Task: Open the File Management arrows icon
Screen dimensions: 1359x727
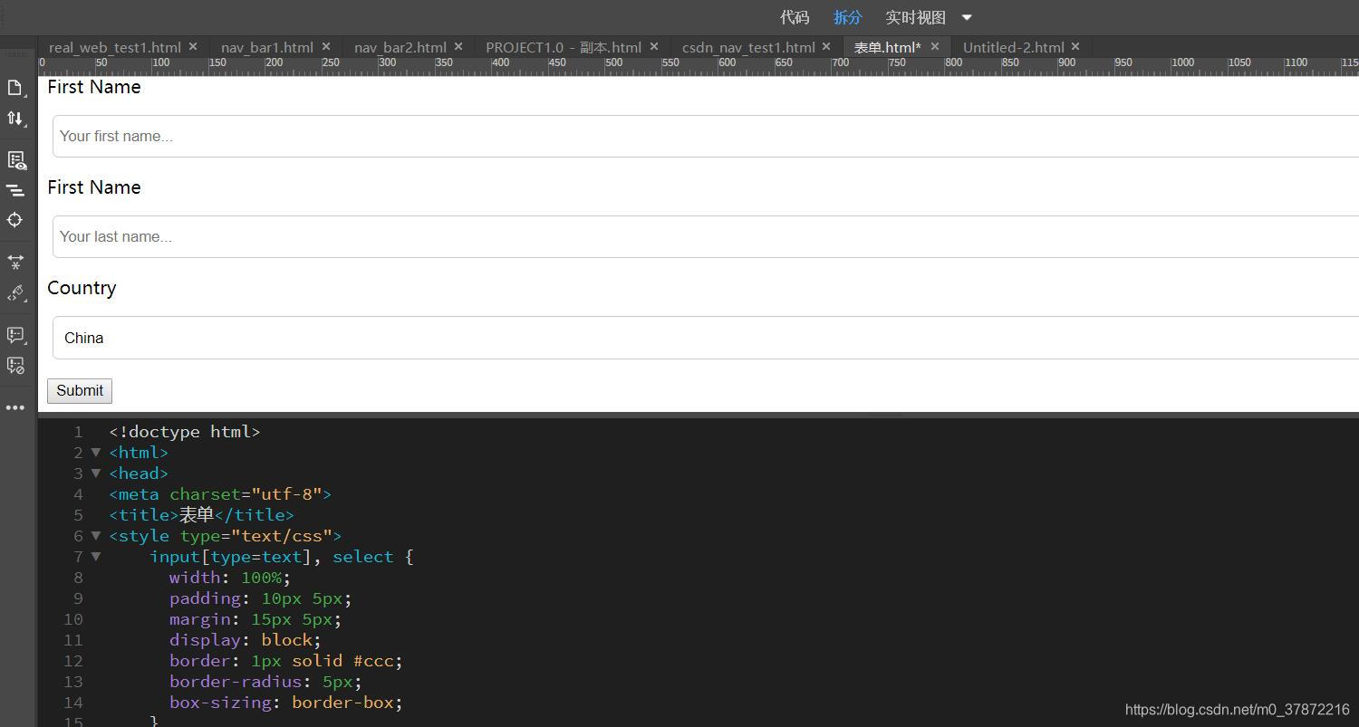Action: tap(14, 119)
